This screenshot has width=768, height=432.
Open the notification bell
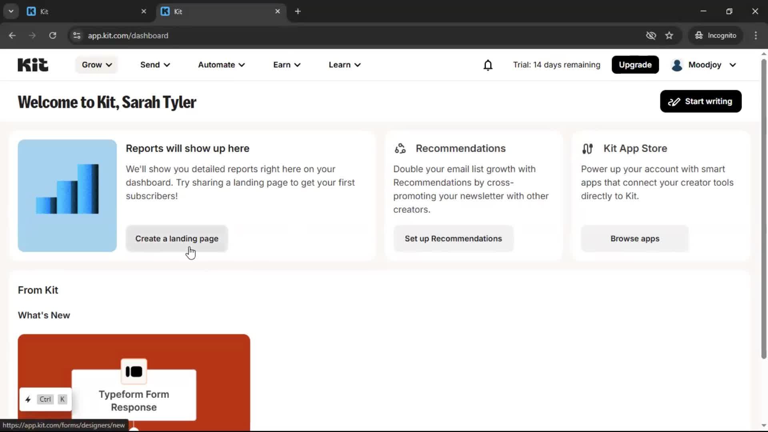click(x=488, y=65)
